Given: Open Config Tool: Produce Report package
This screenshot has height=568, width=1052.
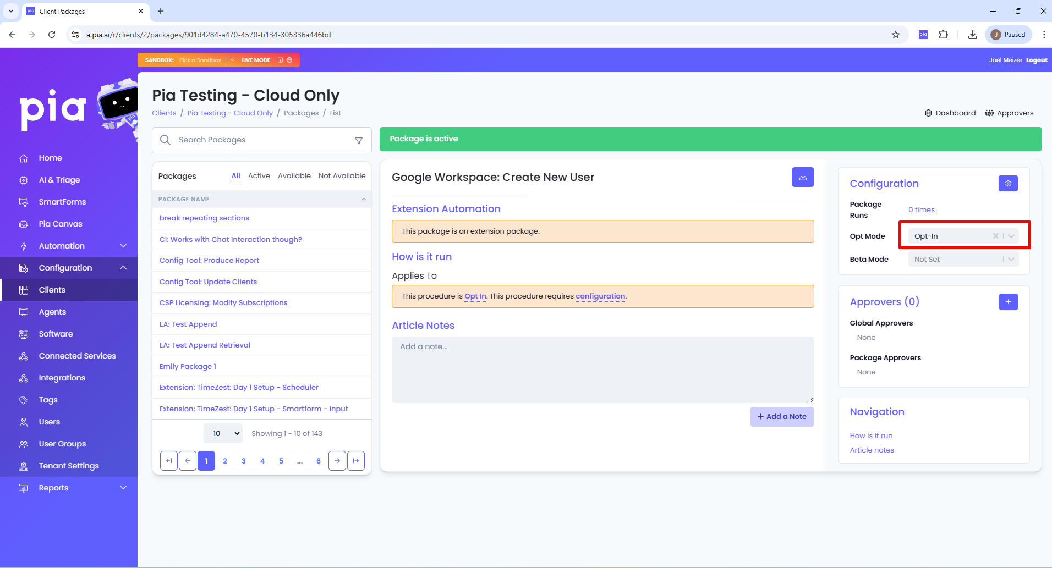Looking at the screenshot, I should (209, 261).
